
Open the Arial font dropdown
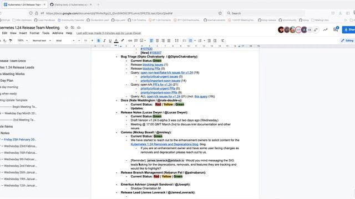click(65, 40)
